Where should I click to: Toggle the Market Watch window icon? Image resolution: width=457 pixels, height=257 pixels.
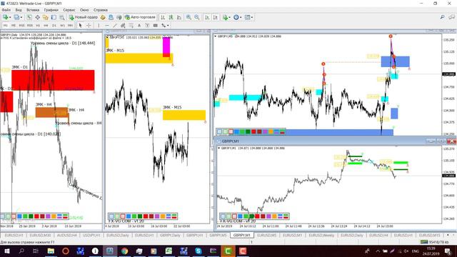[29, 17]
